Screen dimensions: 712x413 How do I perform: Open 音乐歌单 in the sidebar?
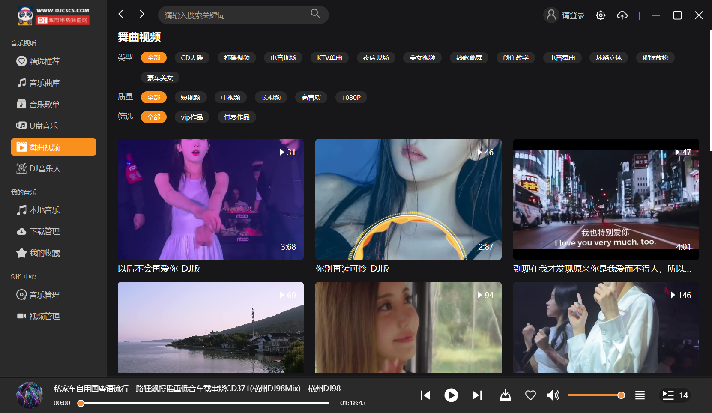tap(54, 104)
